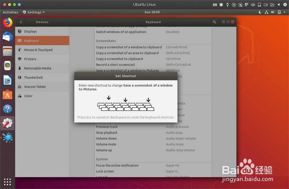Click the Super+L shortcut value
This screenshot has width=289, height=189.
(172, 171)
